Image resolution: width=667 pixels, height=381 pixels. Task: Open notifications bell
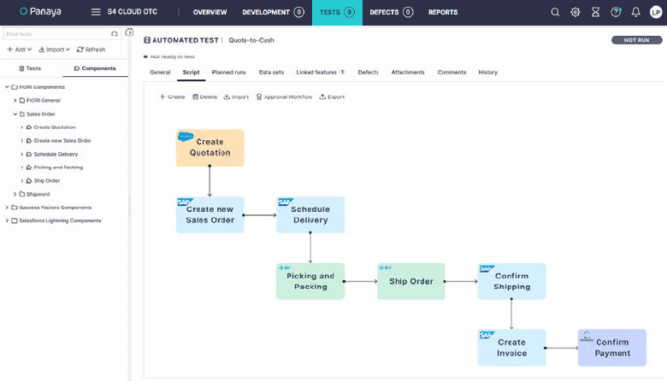635,12
